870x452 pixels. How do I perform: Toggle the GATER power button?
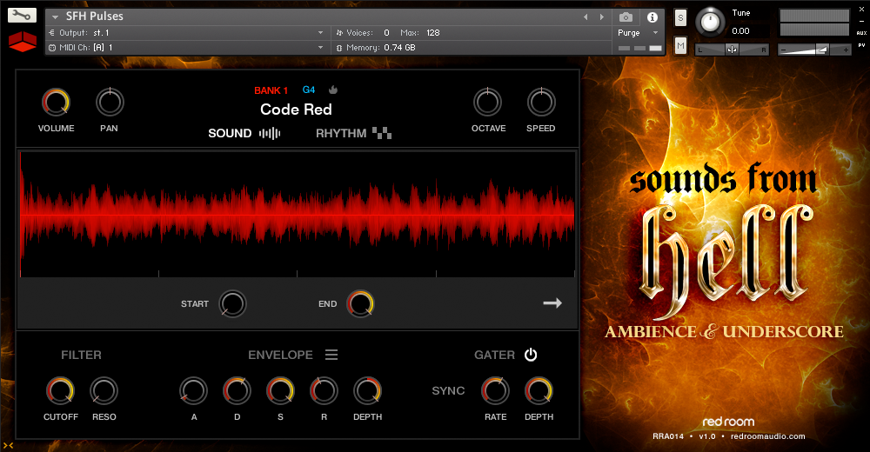[531, 355]
